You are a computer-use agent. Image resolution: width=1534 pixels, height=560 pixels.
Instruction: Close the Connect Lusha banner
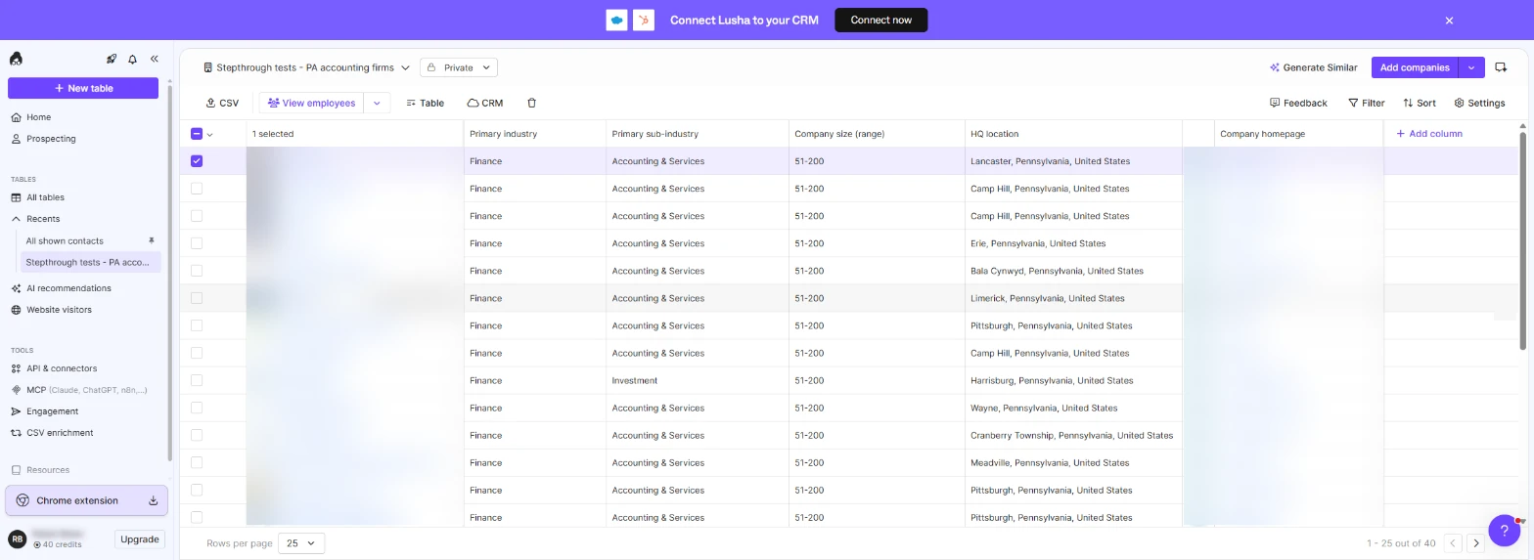pos(1449,21)
